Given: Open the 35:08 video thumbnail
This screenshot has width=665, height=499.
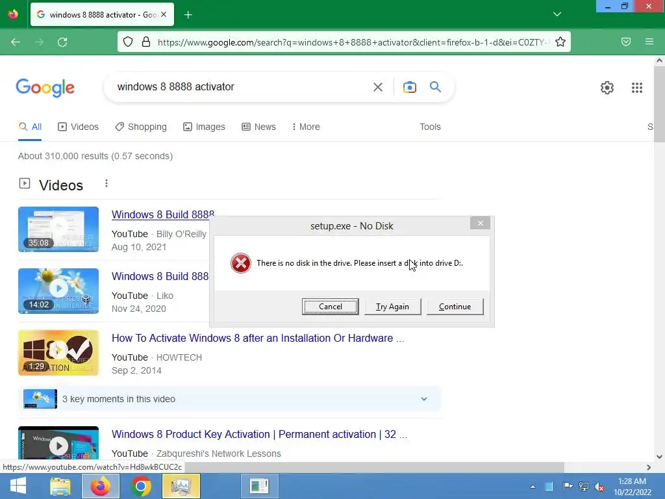Looking at the screenshot, I should [x=58, y=229].
